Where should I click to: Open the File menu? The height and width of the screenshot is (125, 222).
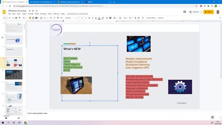[x=9, y=14]
